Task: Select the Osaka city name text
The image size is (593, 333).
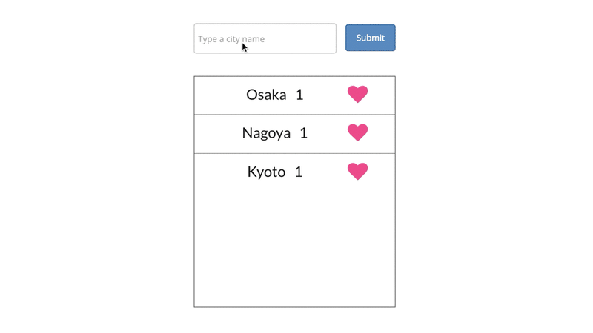Action: 266,95
